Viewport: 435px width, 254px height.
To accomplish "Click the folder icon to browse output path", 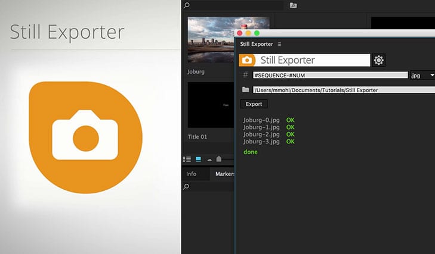I will point(246,90).
